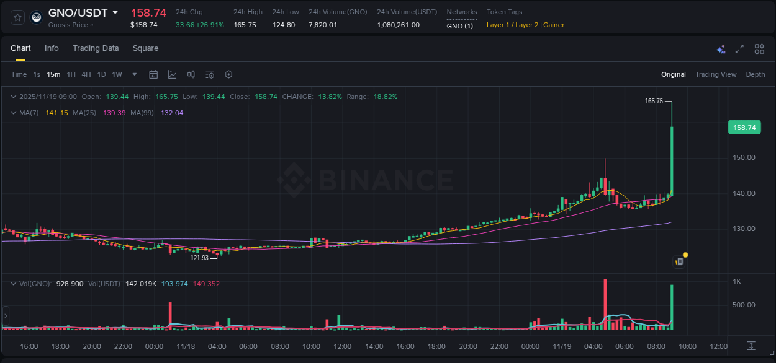Image resolution: width=776 pixels, height=363 pixels.
Task: Open the Networks GNO (1) dropdown
Action: click(x=462, y=25)
